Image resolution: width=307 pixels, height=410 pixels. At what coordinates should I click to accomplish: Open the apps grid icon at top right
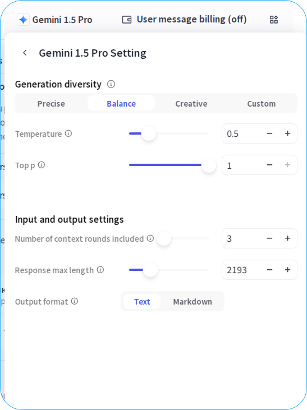274,20
